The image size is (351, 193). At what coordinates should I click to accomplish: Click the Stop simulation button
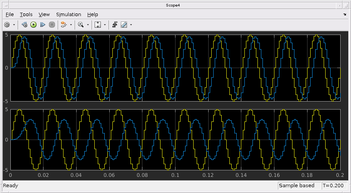pos(52,25)
